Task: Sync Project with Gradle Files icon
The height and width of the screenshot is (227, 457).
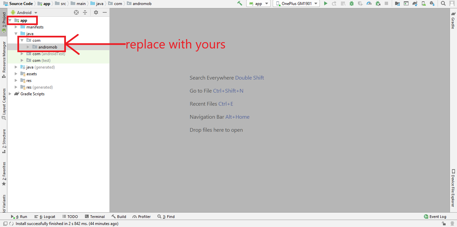Action: click(415, 3)
